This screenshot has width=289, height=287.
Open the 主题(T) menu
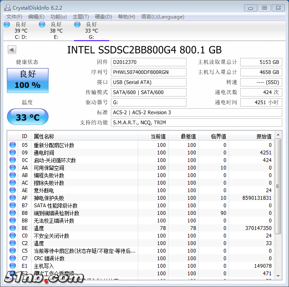[81, 17]
